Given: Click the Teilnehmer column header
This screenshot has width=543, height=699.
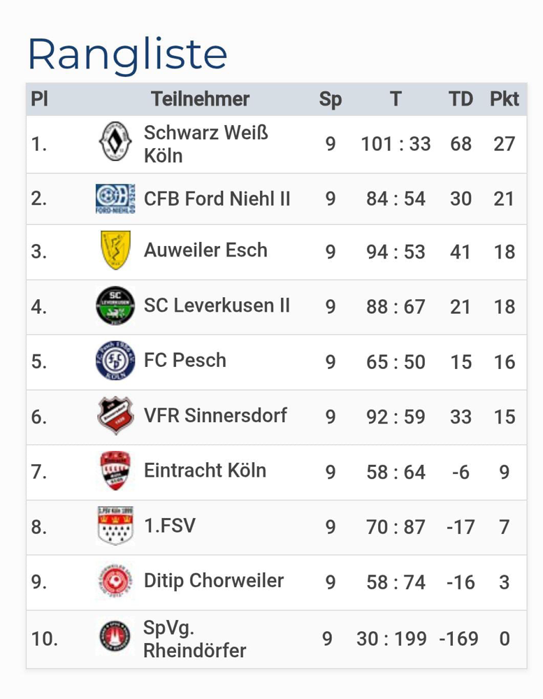Looking at the screenshot, I should 200,99.
